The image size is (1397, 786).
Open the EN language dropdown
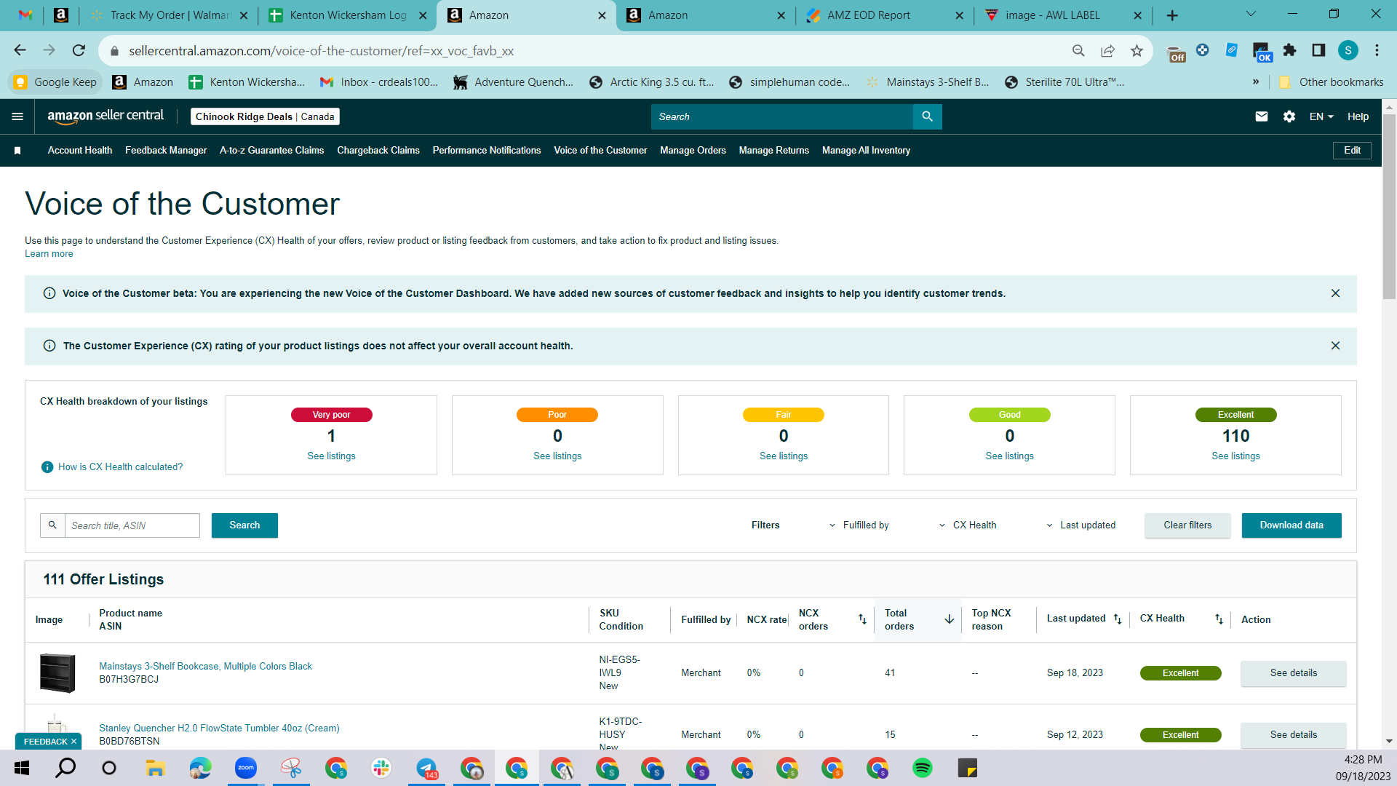[1321, 116]
